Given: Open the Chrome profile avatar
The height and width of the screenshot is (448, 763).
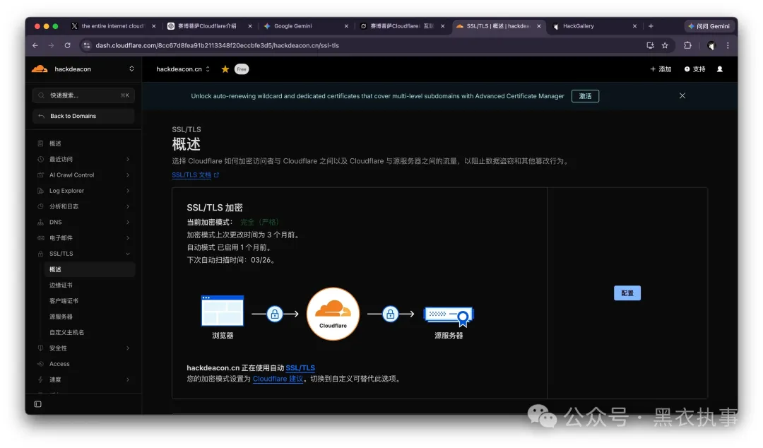Looking at the screenshot, I should [711, 45].
